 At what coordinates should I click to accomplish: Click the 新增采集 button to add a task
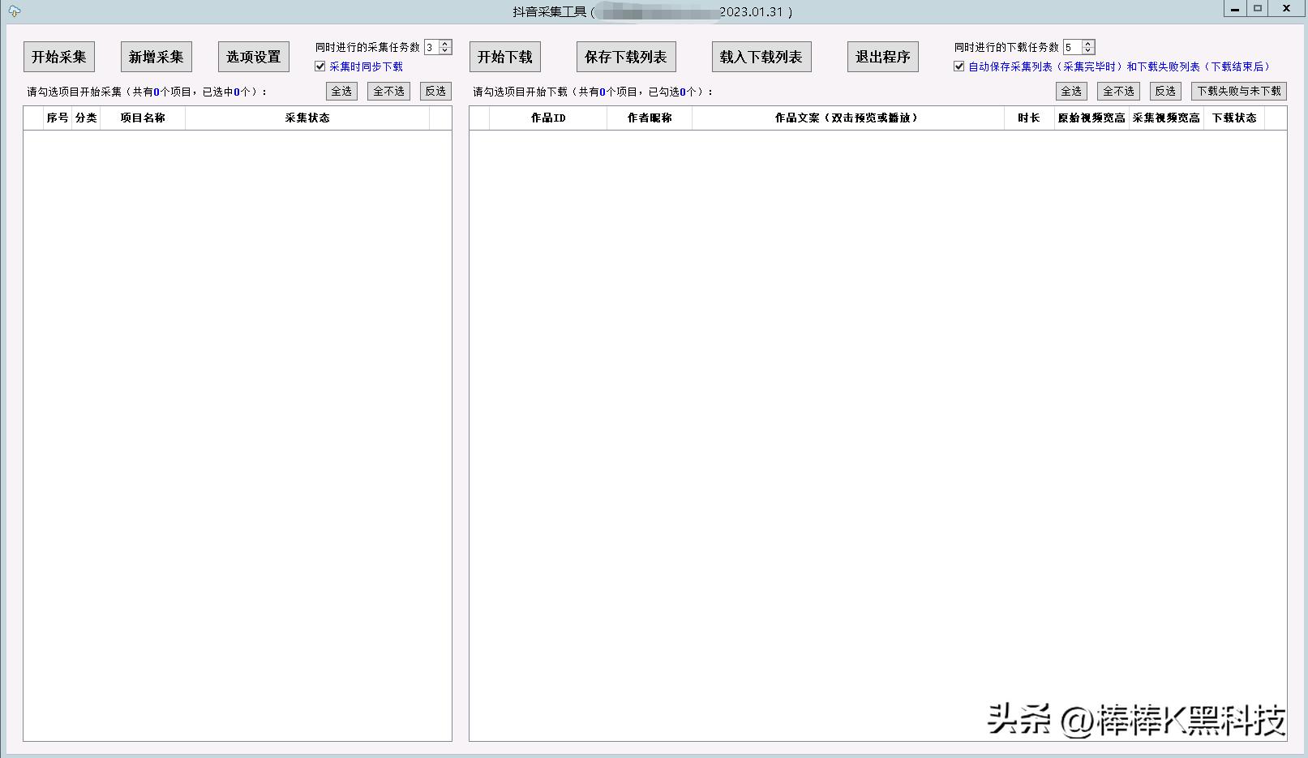156,56
